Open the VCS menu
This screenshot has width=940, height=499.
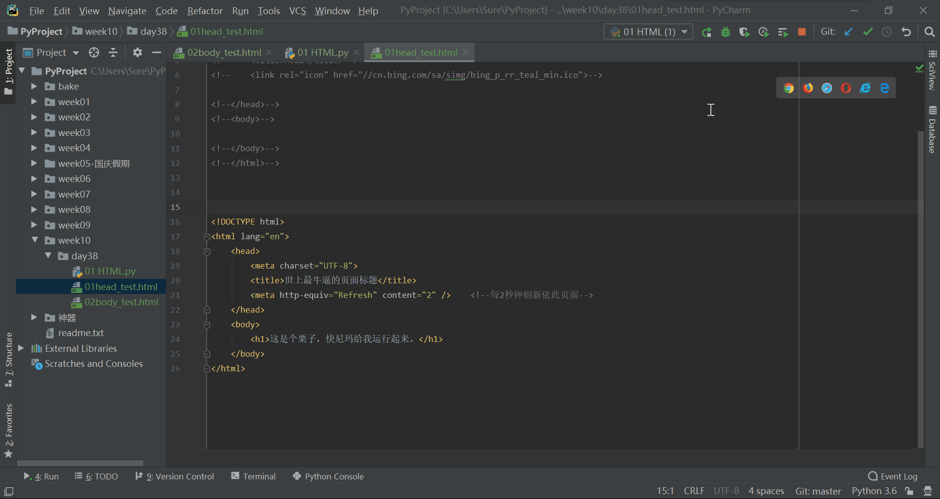(x=297, y=10)
